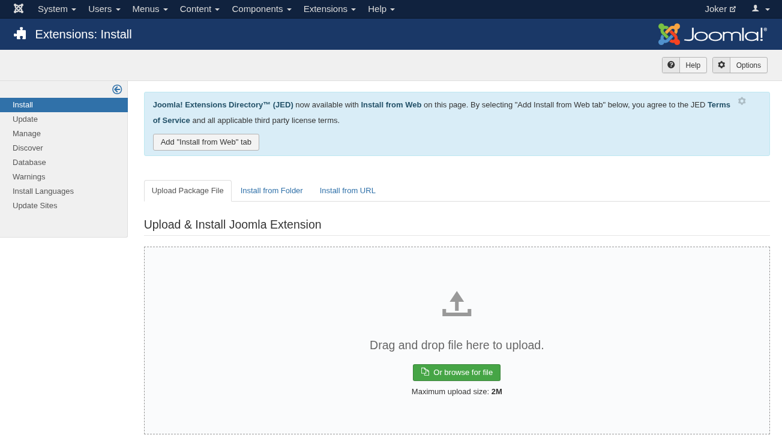Click the puzzle piece Extensions icon
Image resolution: width=782 pixels, height=447 pixels.
(x=20, y=34)
